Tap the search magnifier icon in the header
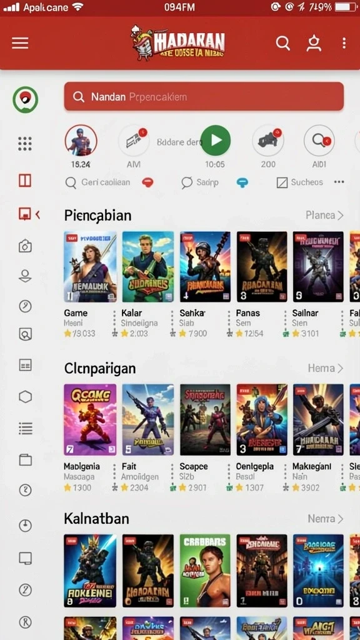360x640 pixels. click(x=283, y=43)
